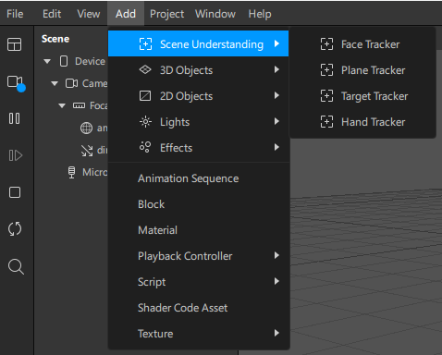Image resolution: width=442 pixels, height=355 pixels.
Task: Click the Effects particles icon
Action: (145, 147)
